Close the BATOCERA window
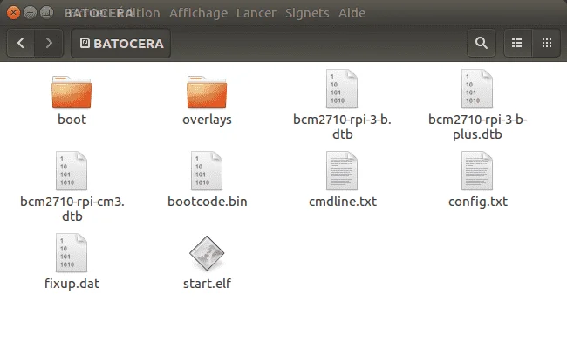This screenshot has height=350, width=567. [x=13, y=13]
